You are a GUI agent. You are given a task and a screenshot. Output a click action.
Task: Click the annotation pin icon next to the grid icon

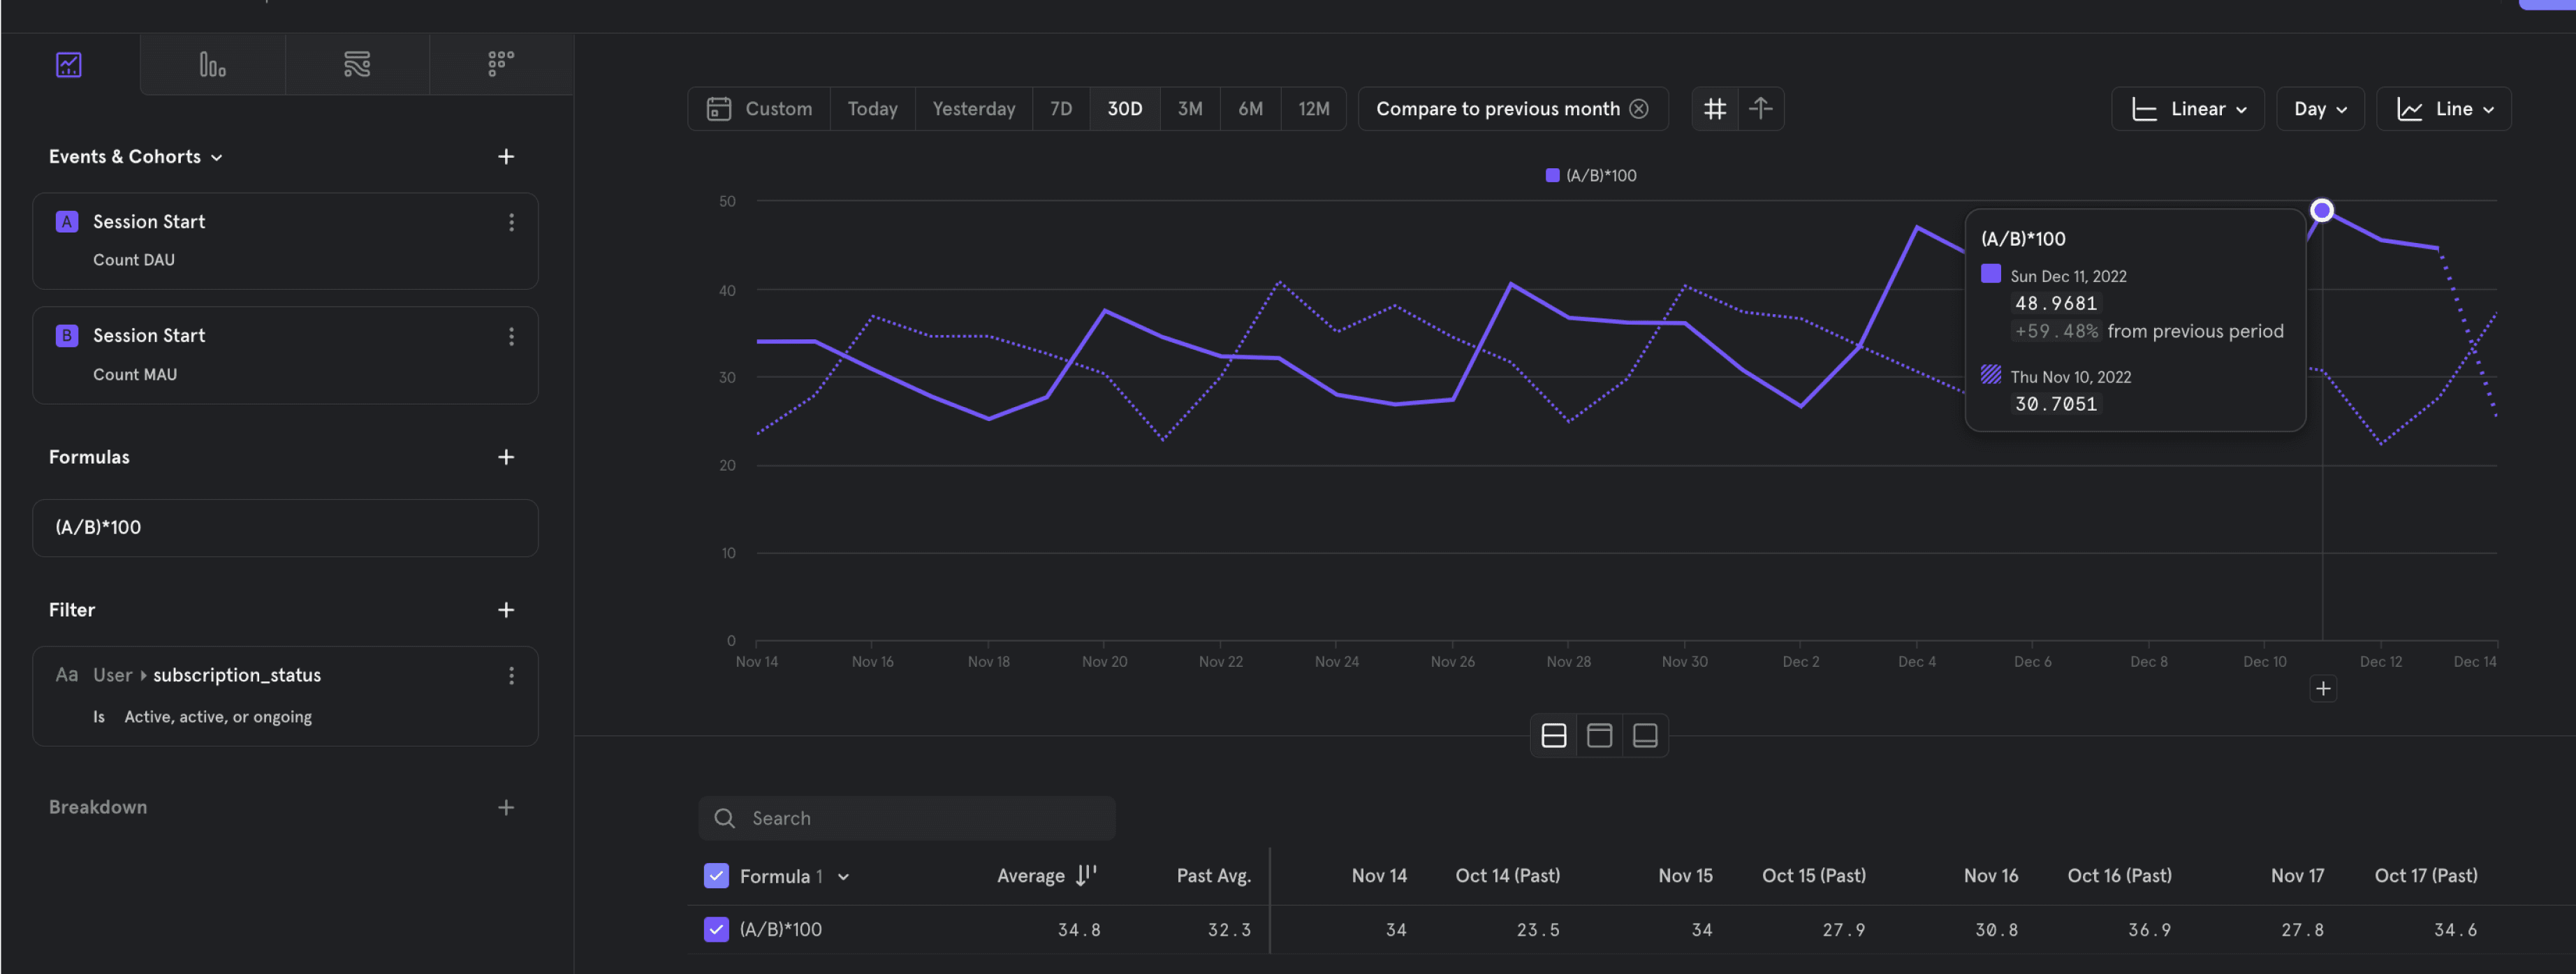coord(1761,109)
